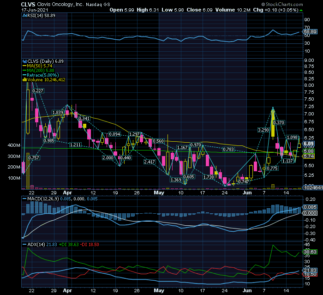
Task: Click the 3.290 retracement label
Action: (x=263, y=130)
